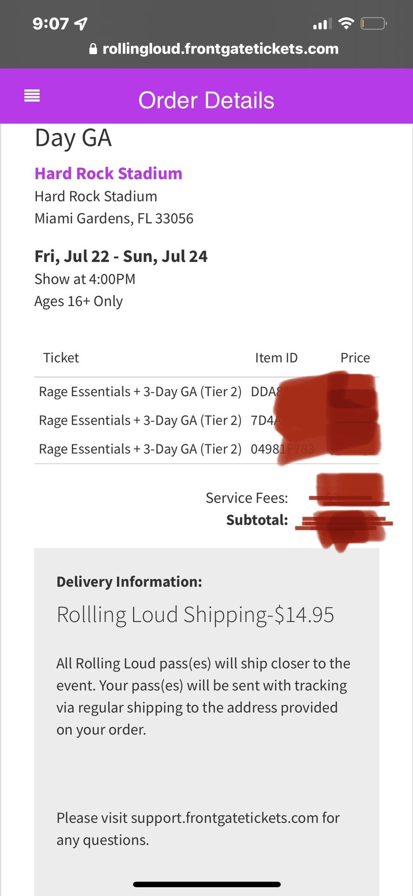Tap the Price column header
The image size is (413, 896).
click(355, 358)
